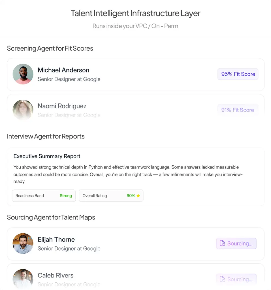Expand the Sourcing Agent for Talent Maps section
Screen dimensions: 271x290
click(51, 217)
